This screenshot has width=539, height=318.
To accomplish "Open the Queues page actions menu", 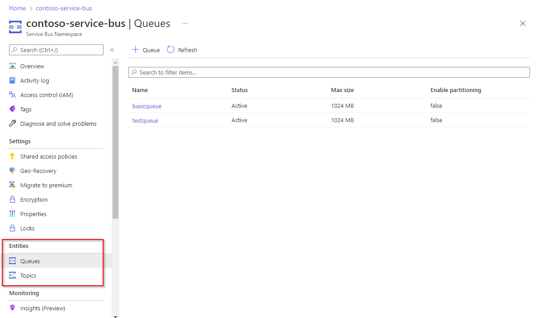I will coord(184,23).
